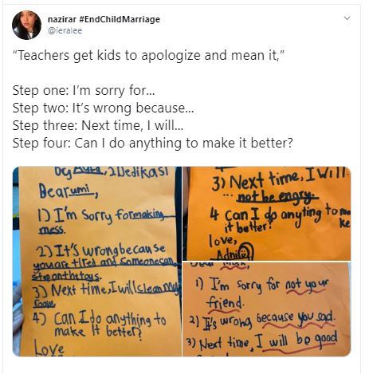Click 'Next time, I will be good' line

click(262, 342)
